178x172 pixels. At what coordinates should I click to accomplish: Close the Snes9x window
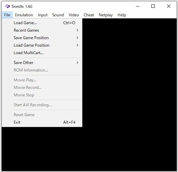tap(169, 6)
